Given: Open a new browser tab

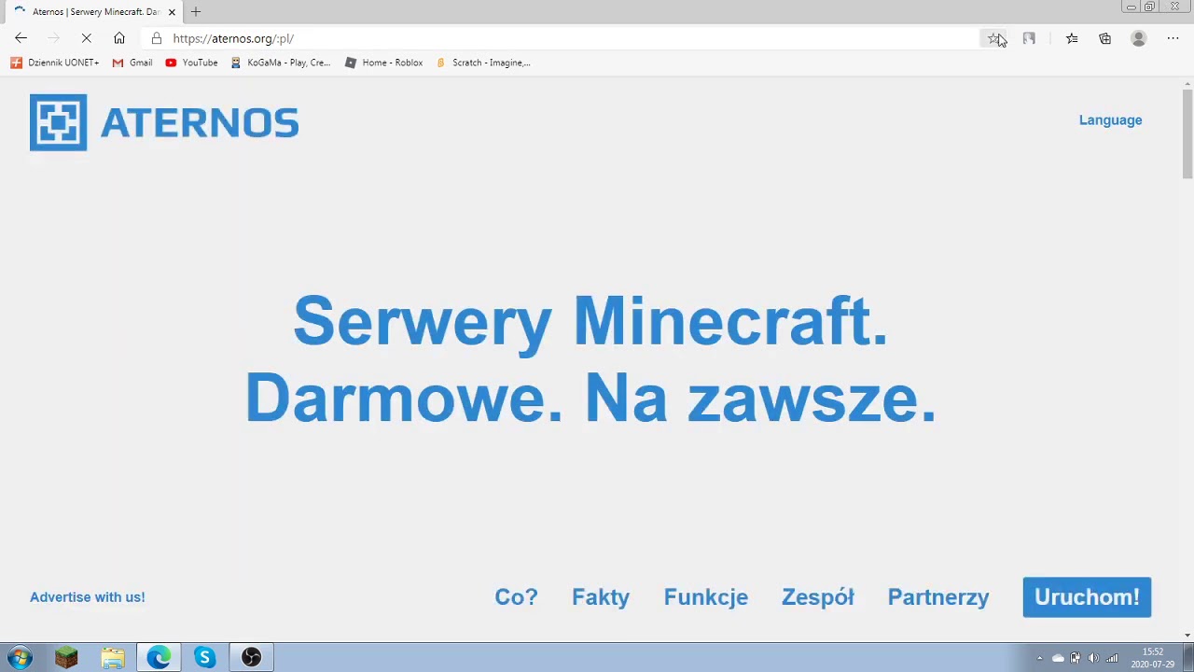Looking at the screenshot, I should pyautogui.click(x=196, y=11).
